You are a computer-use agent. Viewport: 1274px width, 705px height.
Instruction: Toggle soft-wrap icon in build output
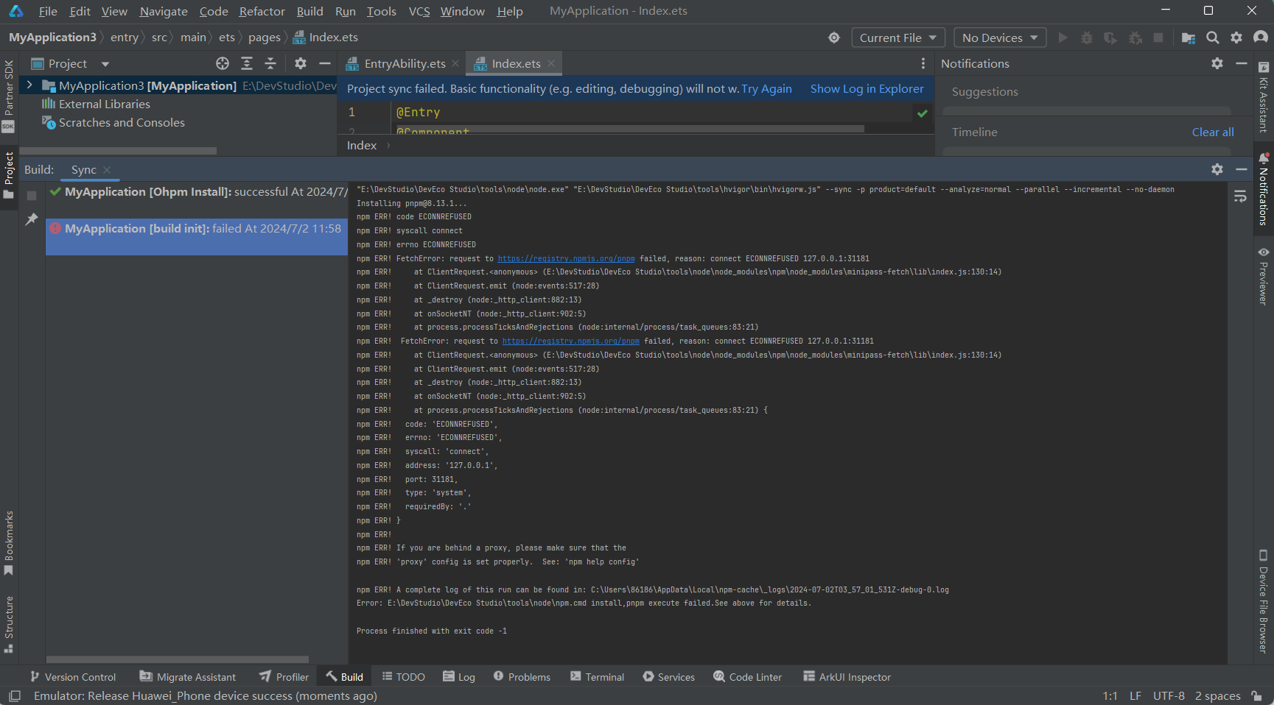click(x=1240, y=196)
